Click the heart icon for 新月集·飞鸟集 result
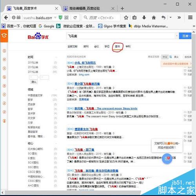 pos(185,116)
